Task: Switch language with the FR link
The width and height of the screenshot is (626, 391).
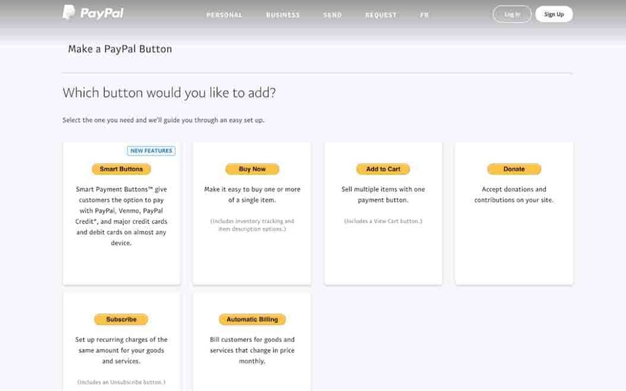Action: [x=424, y=15]
